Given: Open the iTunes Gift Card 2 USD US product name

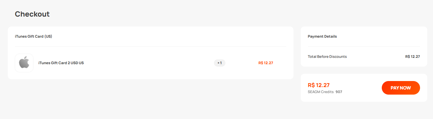Looking at the screenshot, I should pos(61,63).
